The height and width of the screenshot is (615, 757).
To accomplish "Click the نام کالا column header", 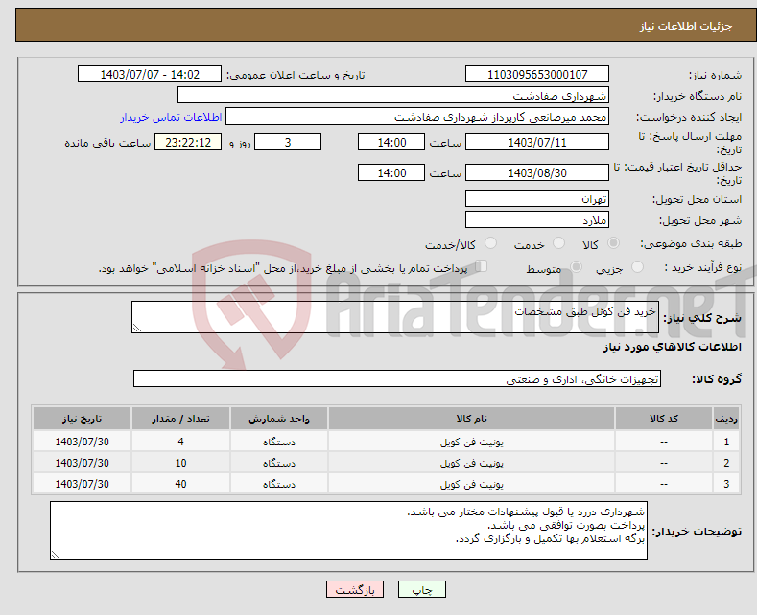I will (x=471, y=419).
